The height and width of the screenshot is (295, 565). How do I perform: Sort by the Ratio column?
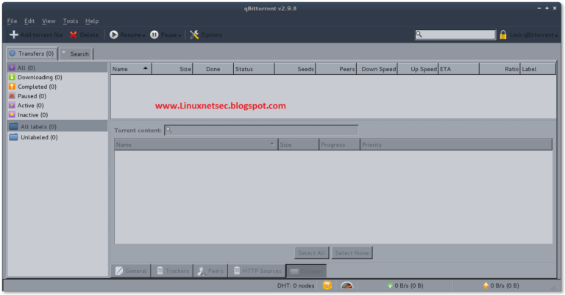(x=500, y=69)
